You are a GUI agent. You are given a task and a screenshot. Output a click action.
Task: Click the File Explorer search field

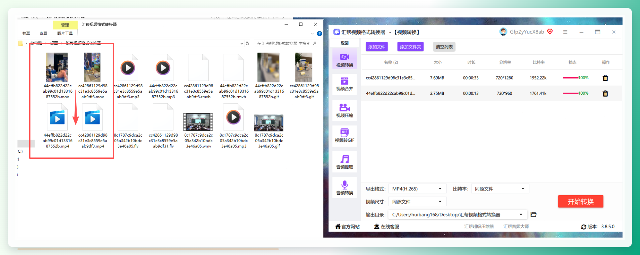point(286,44)
